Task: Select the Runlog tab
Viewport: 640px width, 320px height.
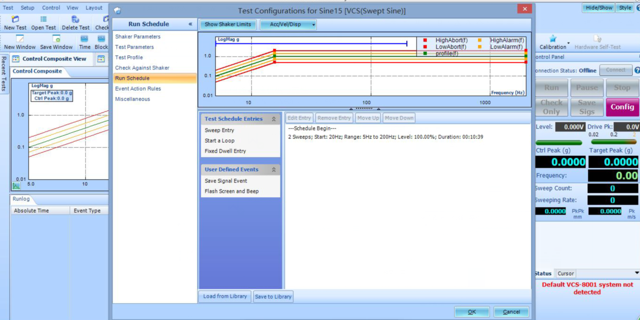Action: [21, 199]
